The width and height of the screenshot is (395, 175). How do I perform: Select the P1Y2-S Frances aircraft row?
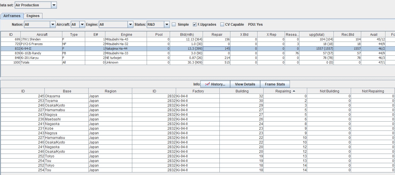pyautogui.click(x=197, y=44)
